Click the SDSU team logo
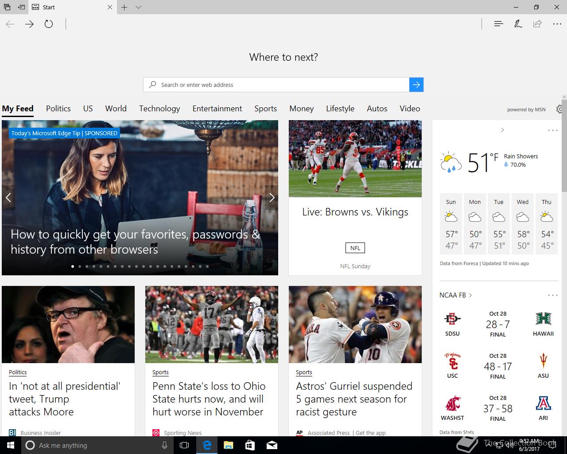Screen dimensions: 567x454 point(452,319)
